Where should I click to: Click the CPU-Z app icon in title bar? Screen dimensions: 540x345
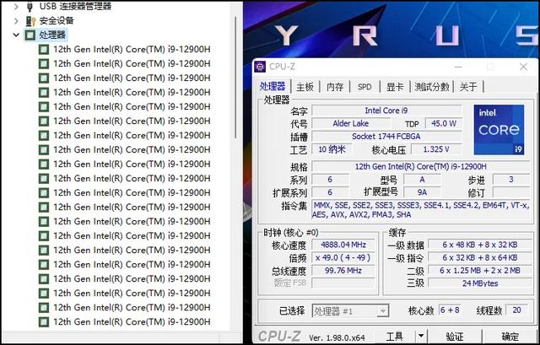click(x=260, y=67)
